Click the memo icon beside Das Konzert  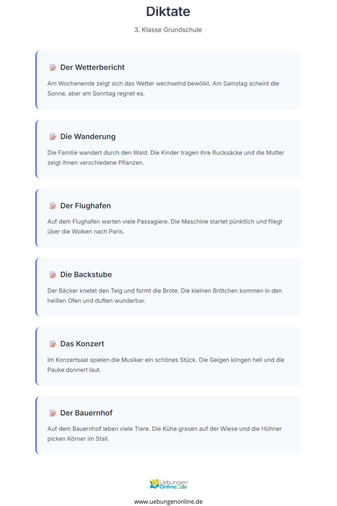coord(53,344)
